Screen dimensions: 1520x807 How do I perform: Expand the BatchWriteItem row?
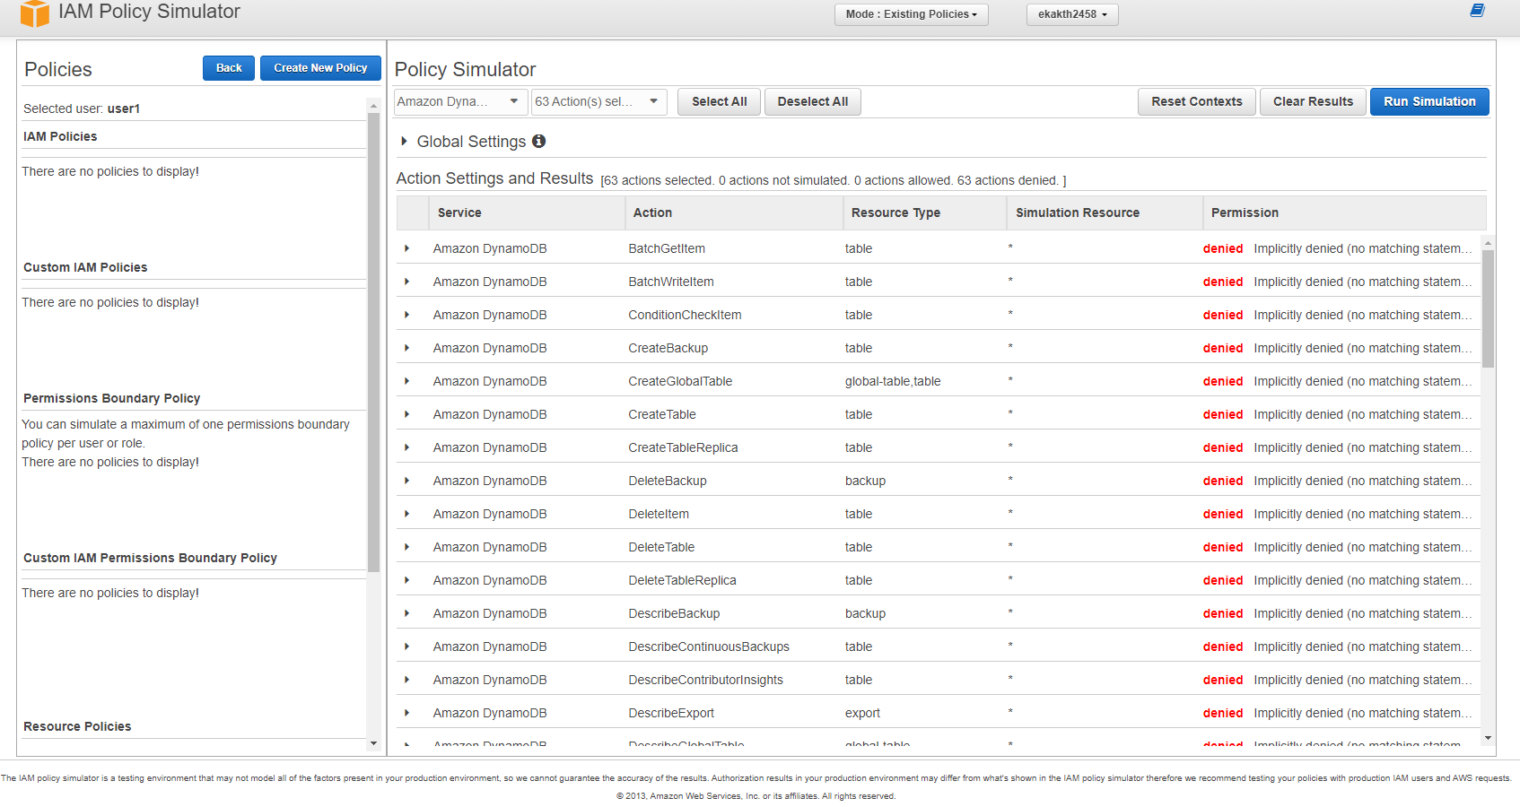pyautogui.click(x=406, y=282)
